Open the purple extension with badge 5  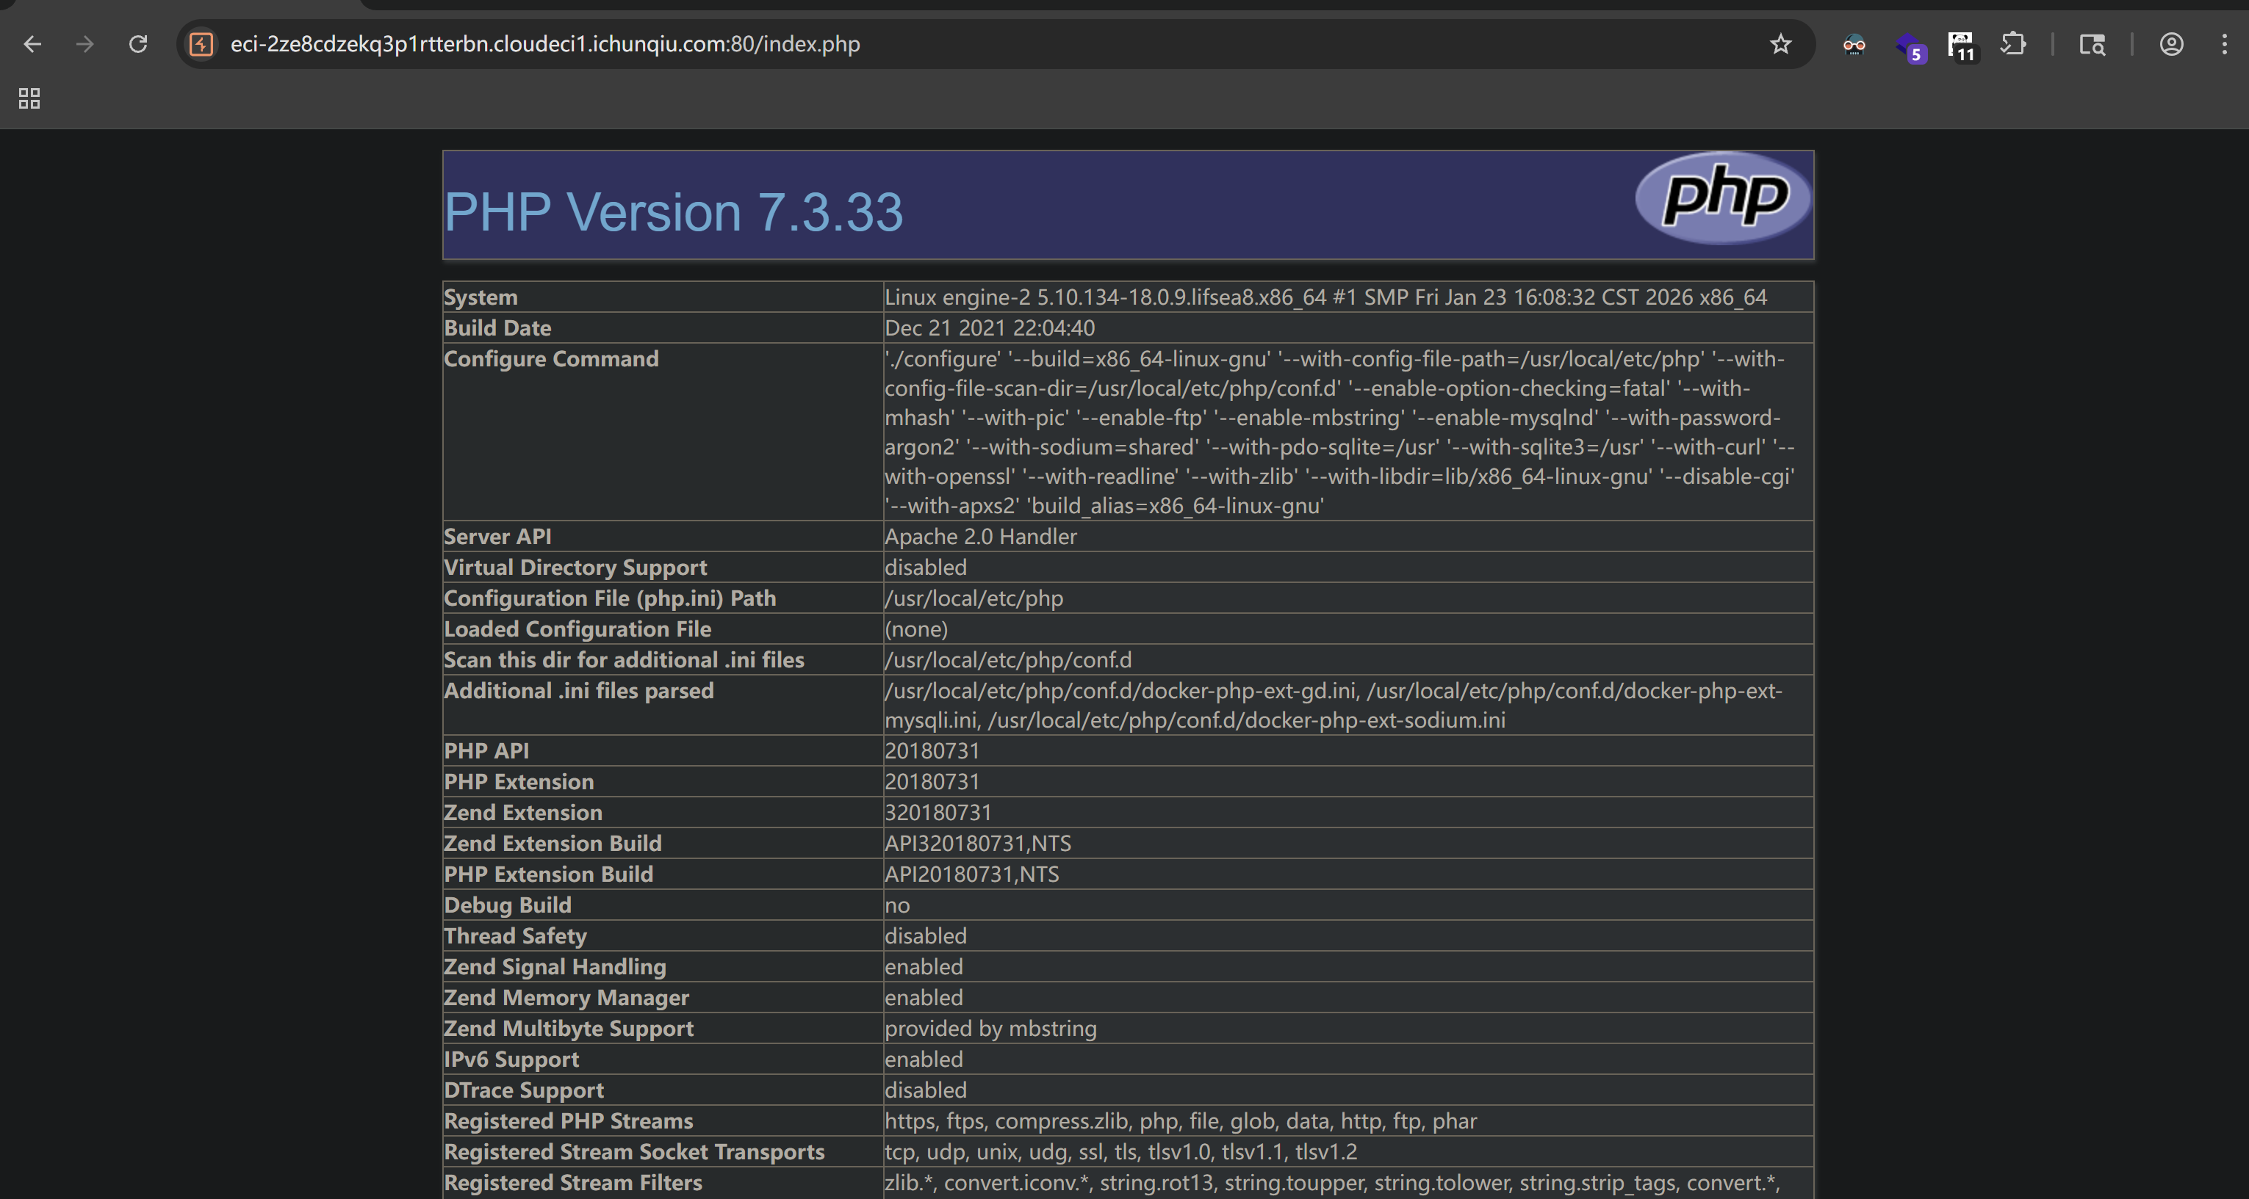(1910, 46)
